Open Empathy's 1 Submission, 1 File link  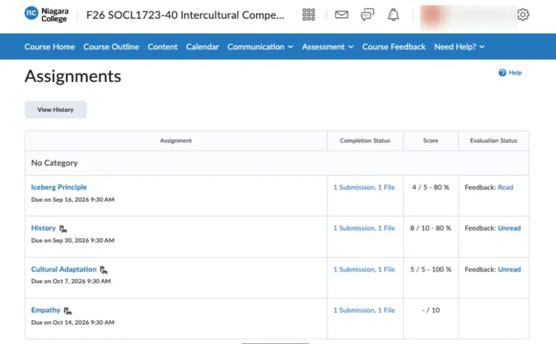pos(364,310)
